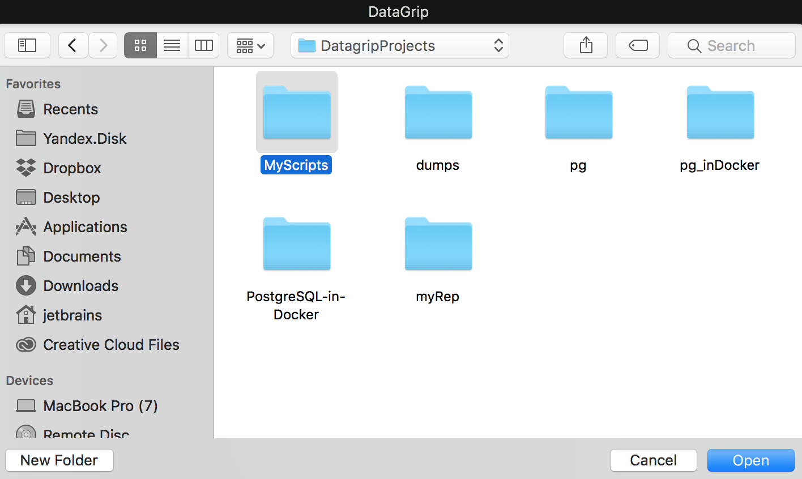Select the MyScripts folder icon
This screenshot has width=802, height=479.
[297, 112]
